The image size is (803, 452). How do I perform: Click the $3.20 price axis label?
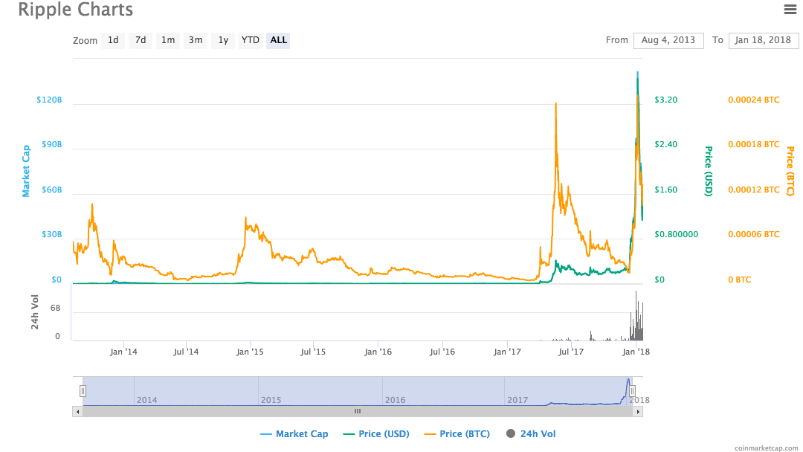pos(665,100)
